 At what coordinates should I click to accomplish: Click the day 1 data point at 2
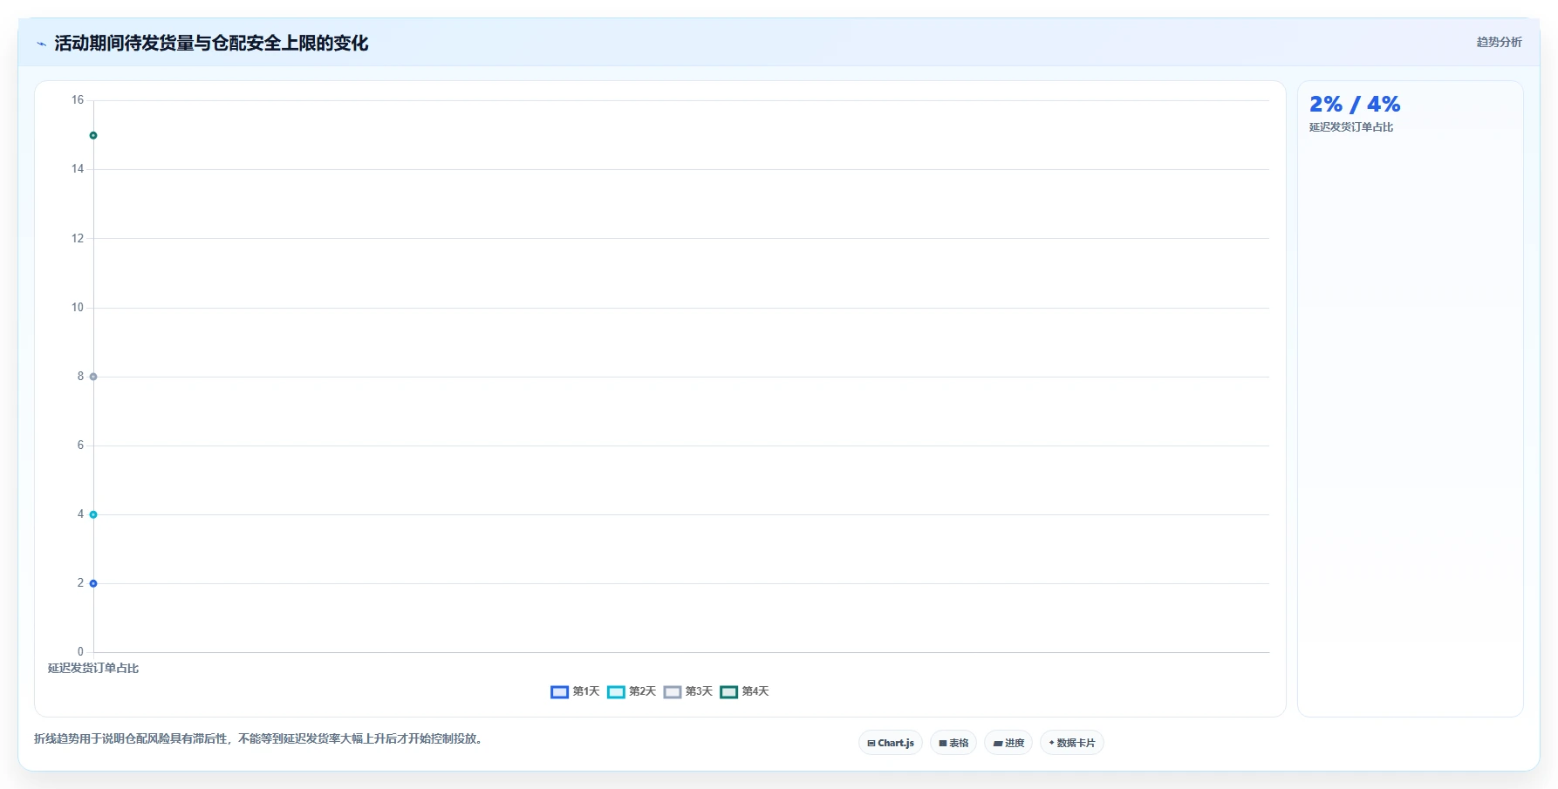[93, 583]
